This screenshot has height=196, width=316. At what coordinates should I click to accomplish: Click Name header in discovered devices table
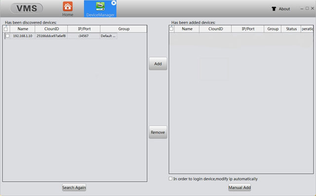[x=23, y=29]
